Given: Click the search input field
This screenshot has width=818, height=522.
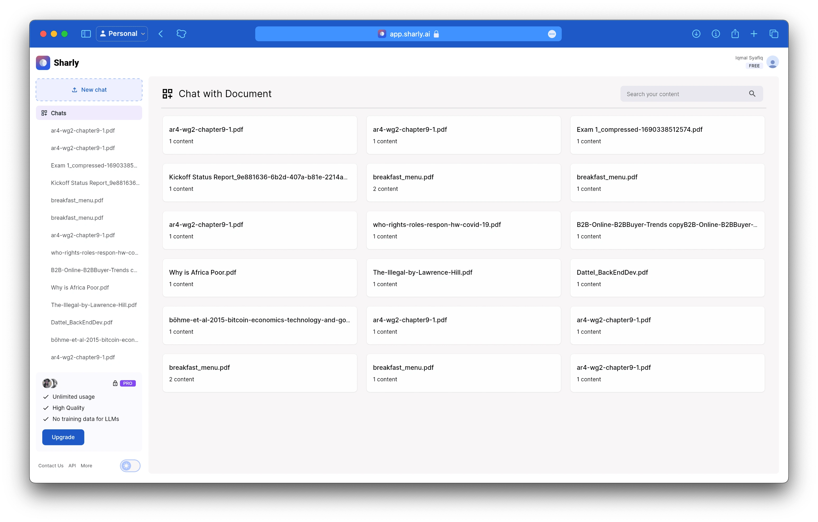Looking at the screenshot, I should (x=685, y=93).
